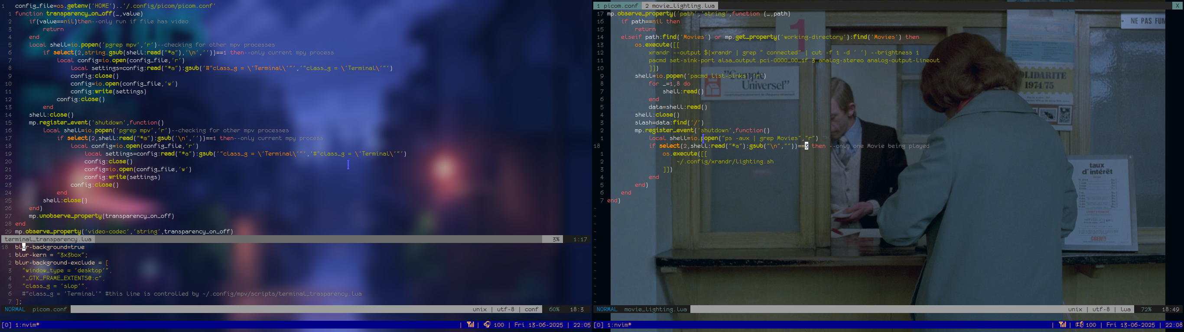Viewport: 1184px width, 332px height.
Task: Click the Fri 13-06-2025 date in right tmux bar
Action: [1131, 325]
